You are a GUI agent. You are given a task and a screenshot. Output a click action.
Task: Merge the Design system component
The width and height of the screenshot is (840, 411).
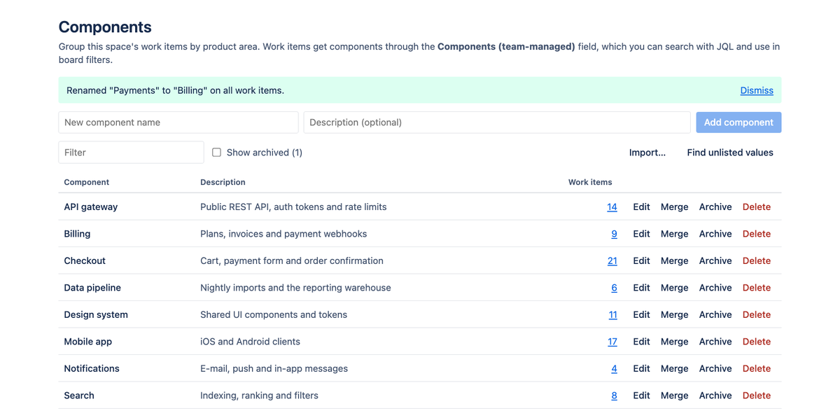tap(674, 314)
